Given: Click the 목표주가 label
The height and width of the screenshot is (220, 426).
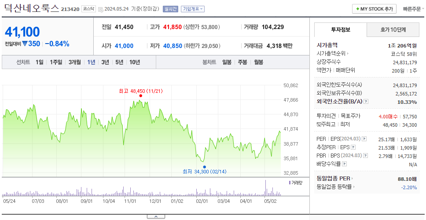Looking at the screenshot, I should tap(350, 116).
